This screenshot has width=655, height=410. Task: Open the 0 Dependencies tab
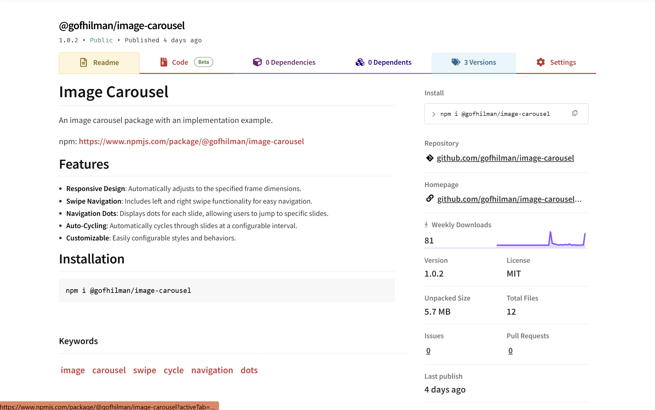pos(284,63)
